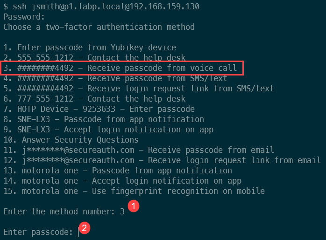Click the red callout badge numbered 2
Viewport: 326px width, 240px height.
[85, 228]
